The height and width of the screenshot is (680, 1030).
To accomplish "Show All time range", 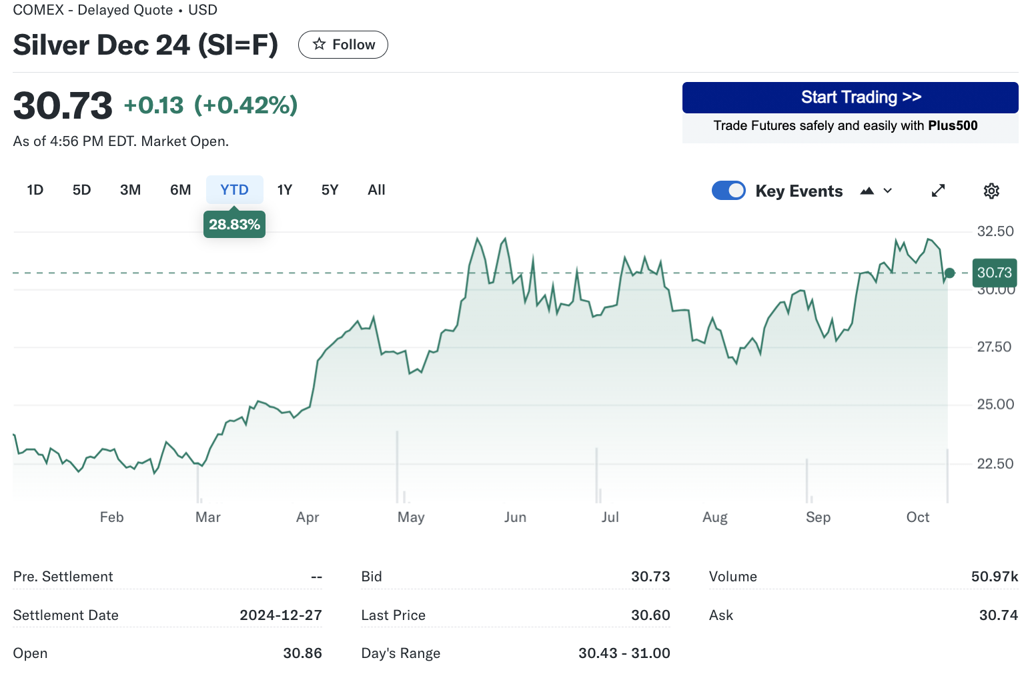I will tap(376, 190).
